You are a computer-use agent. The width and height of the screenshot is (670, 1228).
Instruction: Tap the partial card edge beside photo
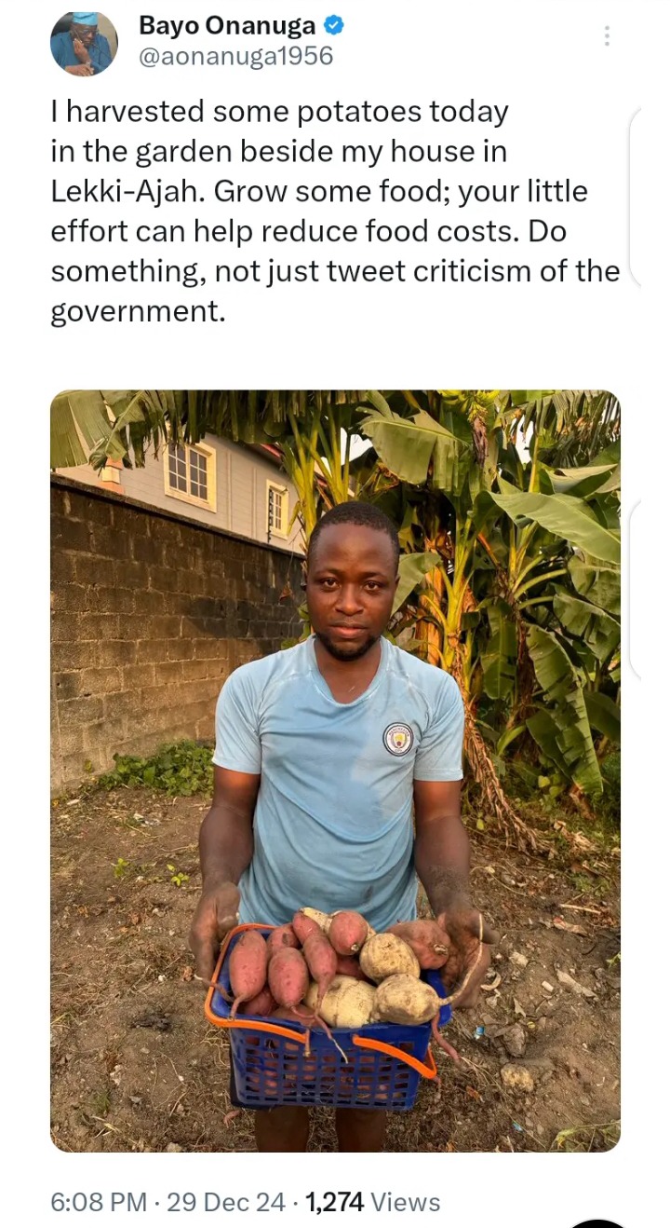[x=636, y=590]
